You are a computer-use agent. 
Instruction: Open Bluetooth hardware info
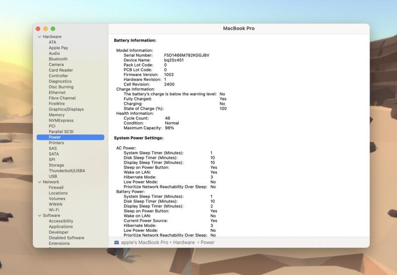pos(58,59)
